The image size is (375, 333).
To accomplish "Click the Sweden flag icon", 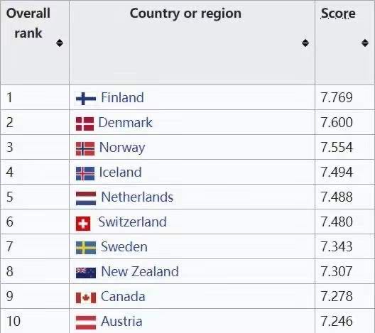I will point(86,248).
